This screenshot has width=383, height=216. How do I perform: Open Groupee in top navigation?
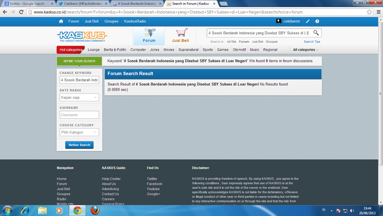coord(111,21)
